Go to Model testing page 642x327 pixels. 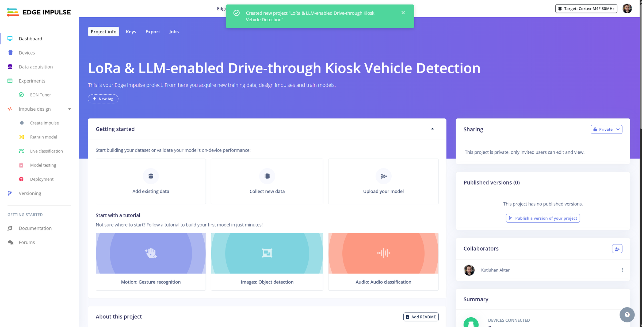coord(43,165)
